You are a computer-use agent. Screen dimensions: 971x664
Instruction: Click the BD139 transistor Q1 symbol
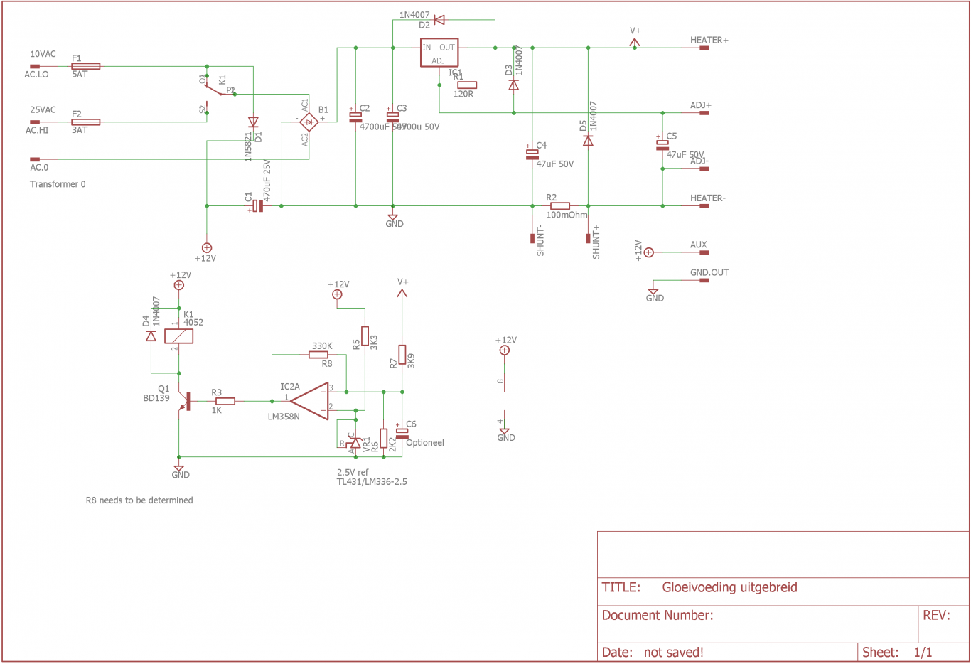point(185,401)
